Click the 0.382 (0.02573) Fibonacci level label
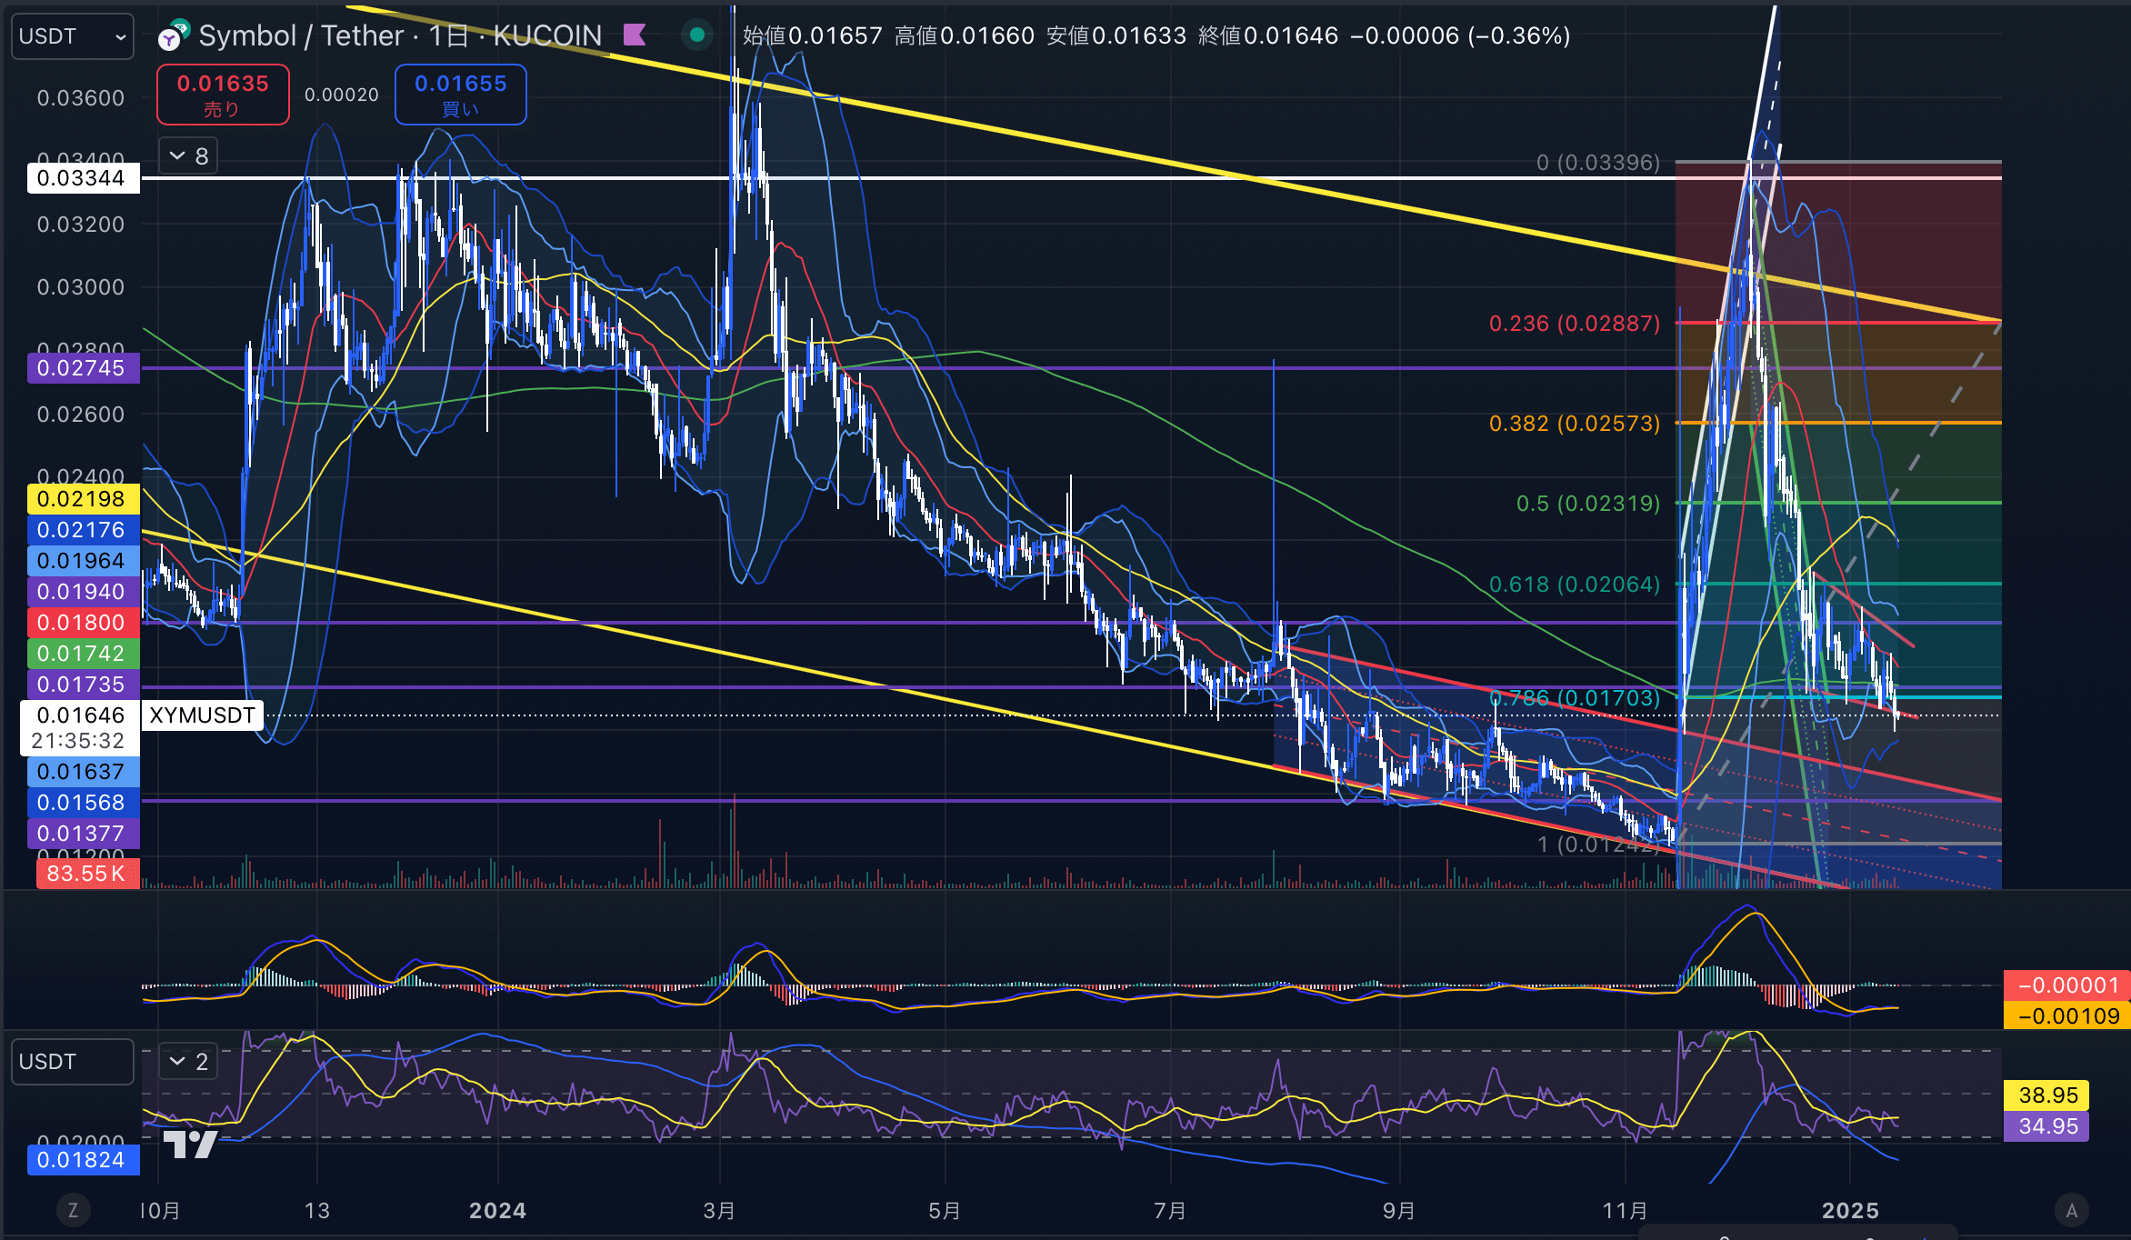 point(1575,424)
